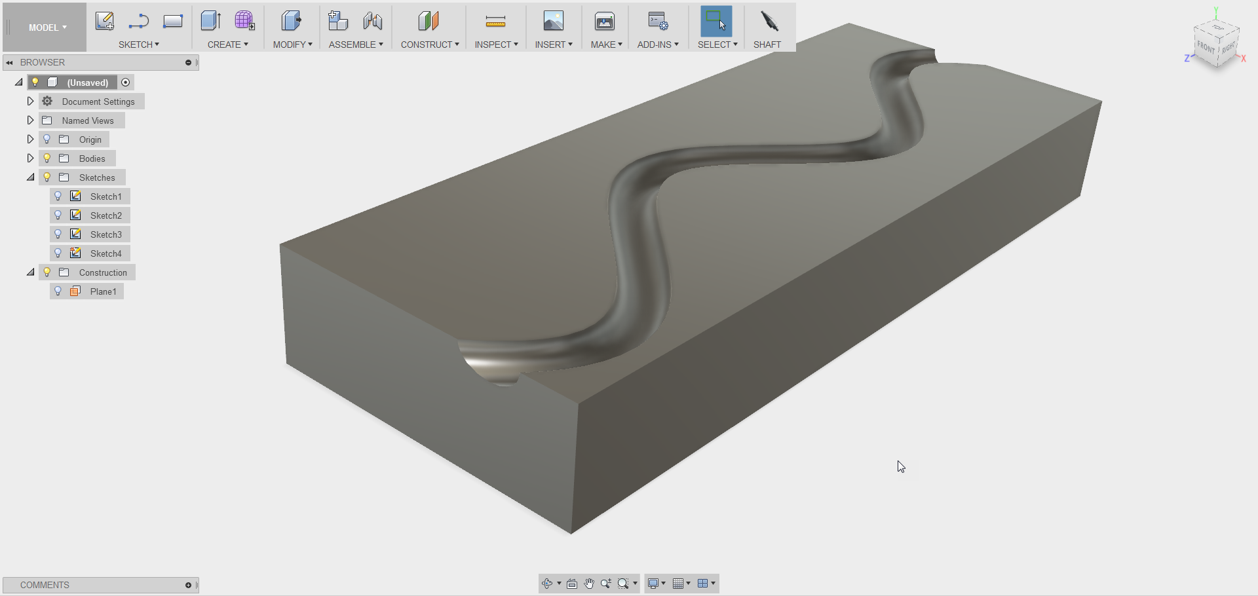The height and width of the screenshot is (596, 1258).
Task: Turn off visibility for the Bodies folder
Action: (47, 158)
